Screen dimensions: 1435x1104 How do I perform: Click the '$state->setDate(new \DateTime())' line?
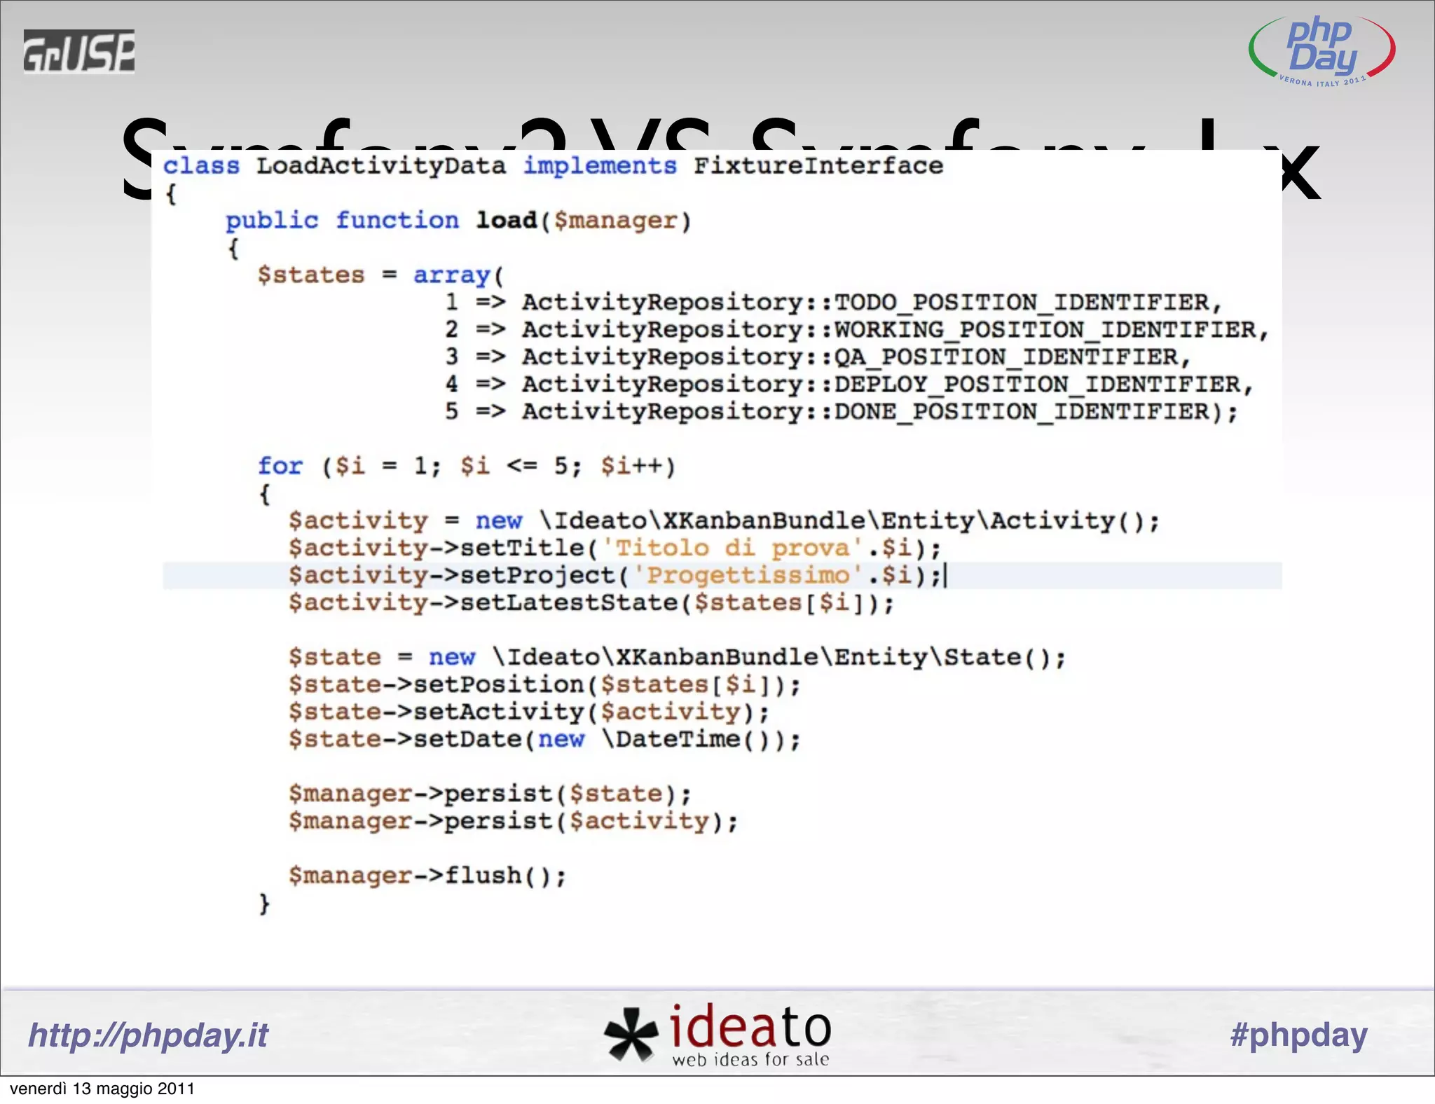click(x=544, y=739)
